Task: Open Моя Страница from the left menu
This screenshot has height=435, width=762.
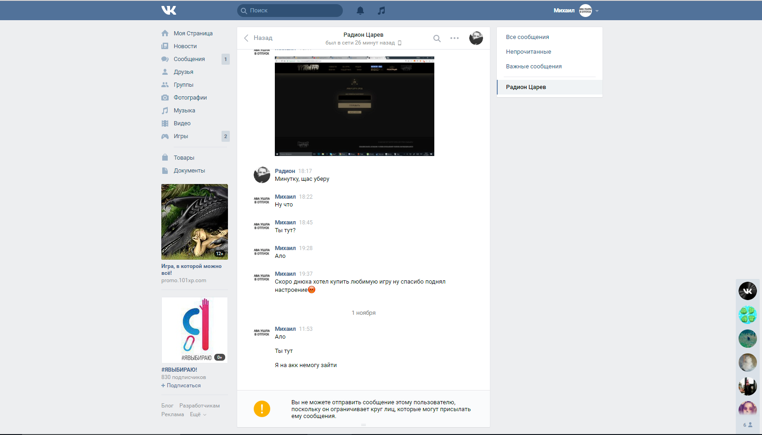Action: (193, 33)
